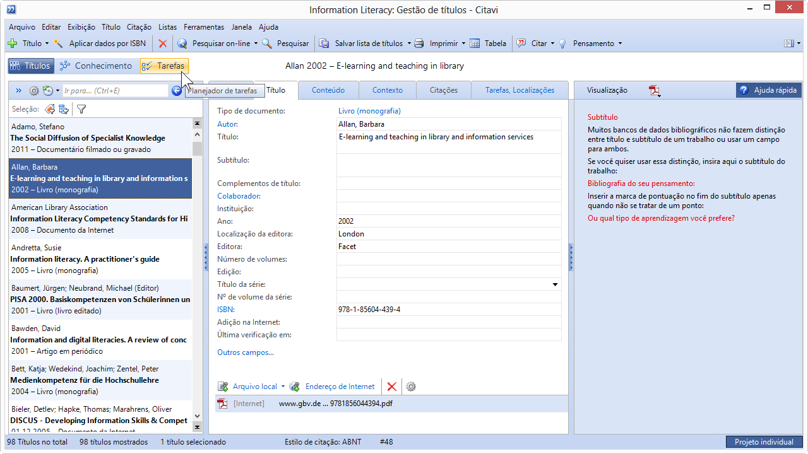The image size is (808, 454).
Task: Click Endereço de Internet link button
Action: tap(332, 387)
